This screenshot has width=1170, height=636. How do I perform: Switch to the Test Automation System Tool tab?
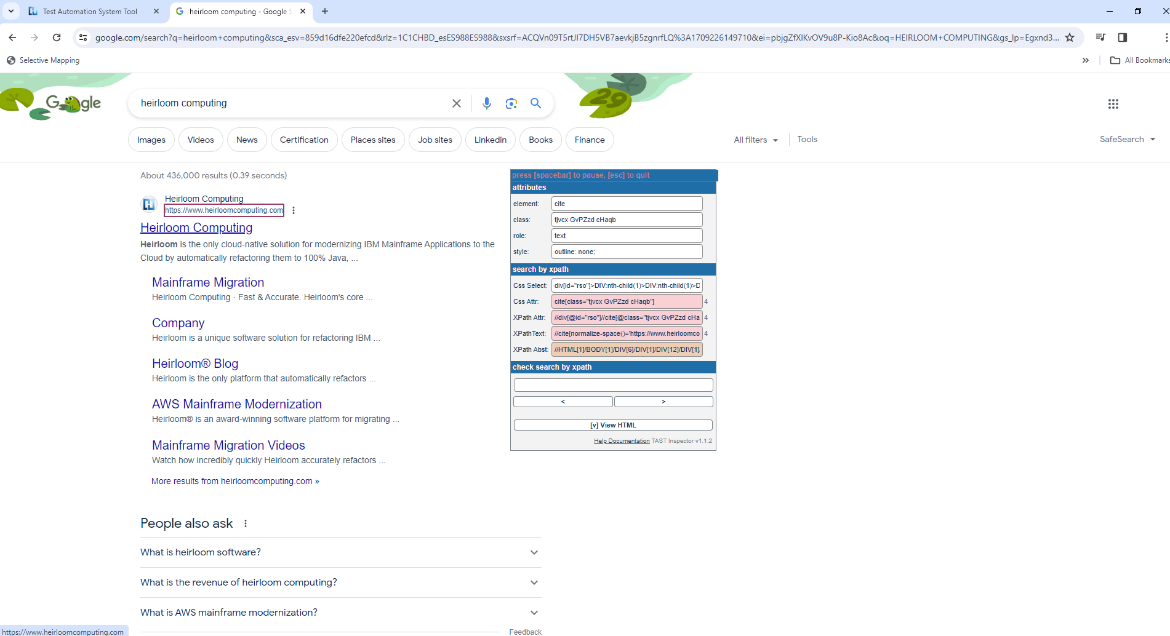90,11
